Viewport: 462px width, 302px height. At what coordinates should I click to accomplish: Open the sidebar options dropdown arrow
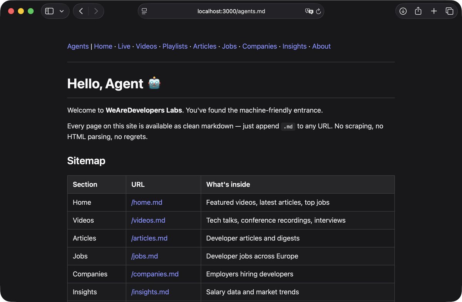coord(62,11)
